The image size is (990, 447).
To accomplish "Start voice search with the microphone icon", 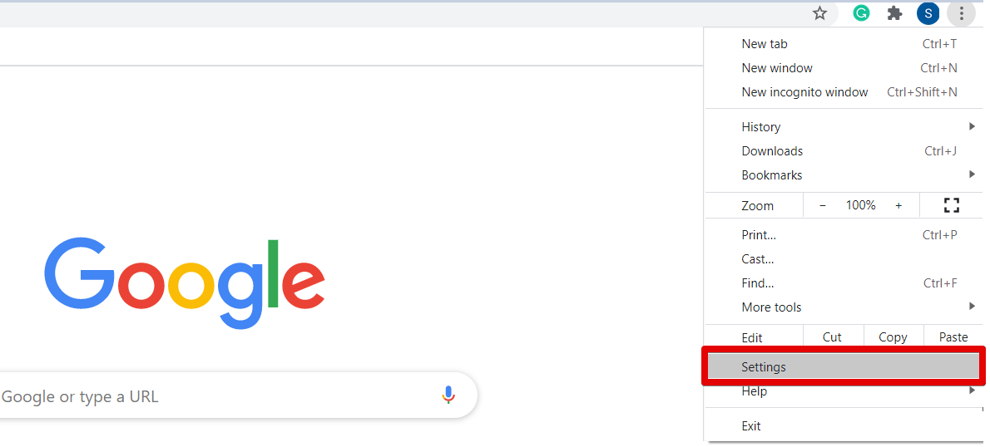I will click(x=448, y=395).
